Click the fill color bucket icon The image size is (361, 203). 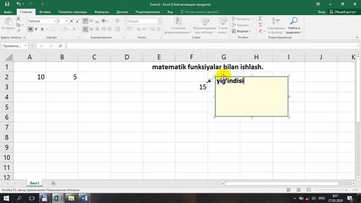click(65, 29)
